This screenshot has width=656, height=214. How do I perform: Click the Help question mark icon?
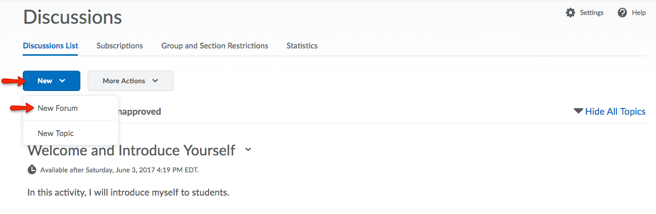pos(623,13)
